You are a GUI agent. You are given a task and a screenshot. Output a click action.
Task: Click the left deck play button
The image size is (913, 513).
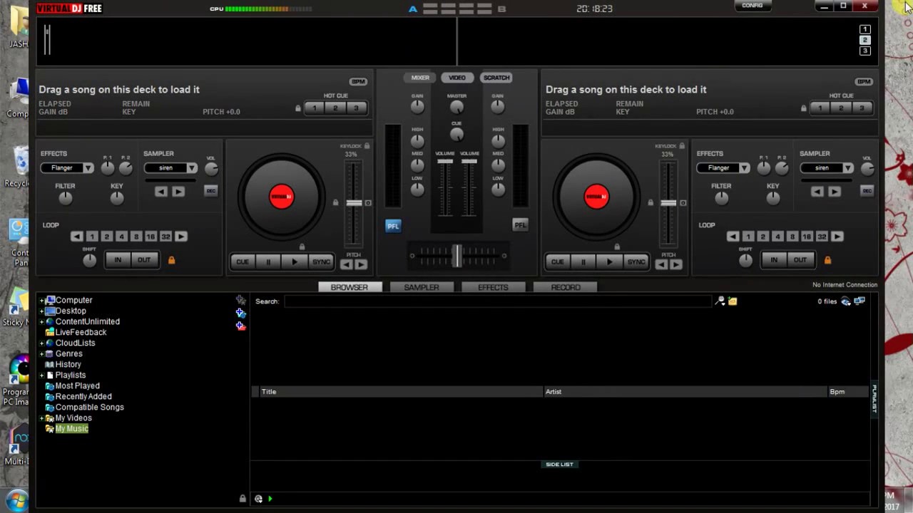click(x=295, y=262)
